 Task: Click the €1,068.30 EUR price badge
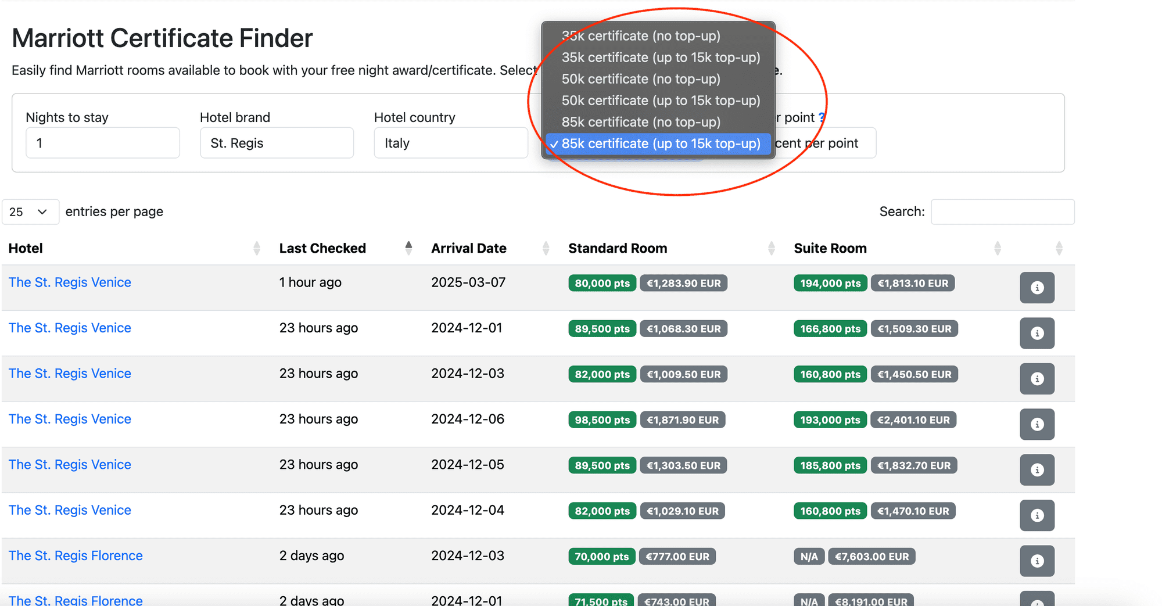pos(683,329)
